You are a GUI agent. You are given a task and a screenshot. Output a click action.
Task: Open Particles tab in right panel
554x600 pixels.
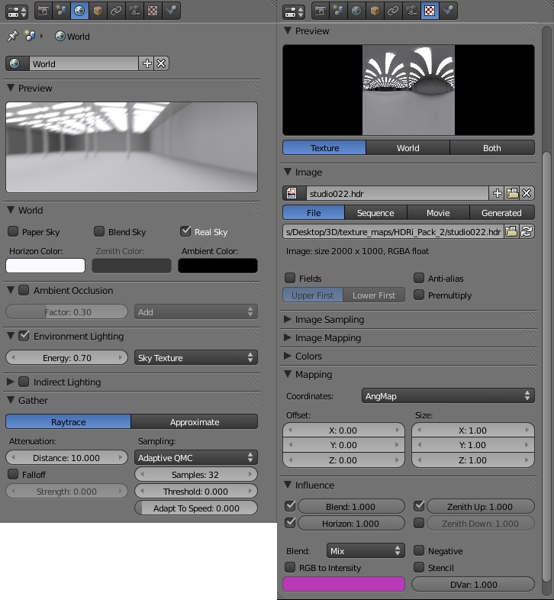click(x=448, y=11)
